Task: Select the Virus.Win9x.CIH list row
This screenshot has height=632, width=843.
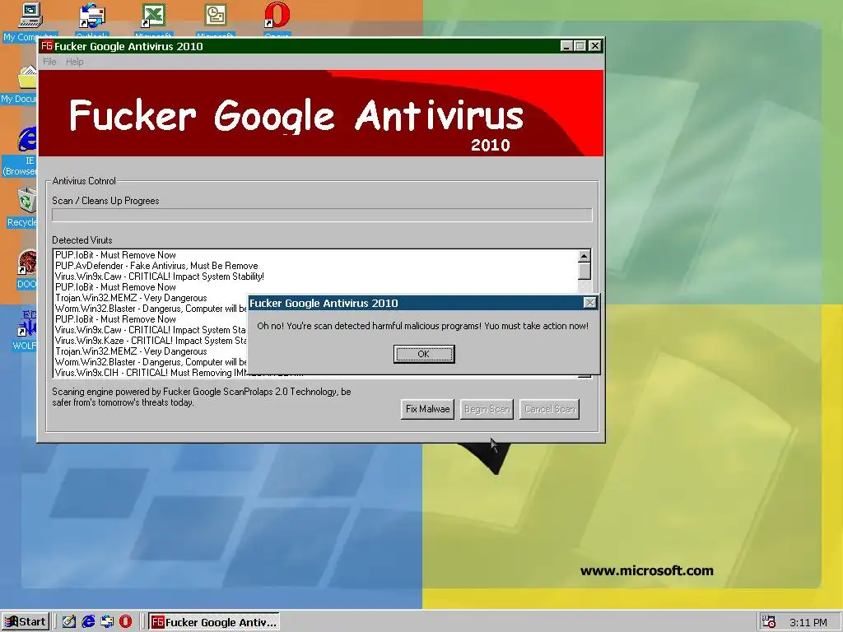Action: [151, 373]
